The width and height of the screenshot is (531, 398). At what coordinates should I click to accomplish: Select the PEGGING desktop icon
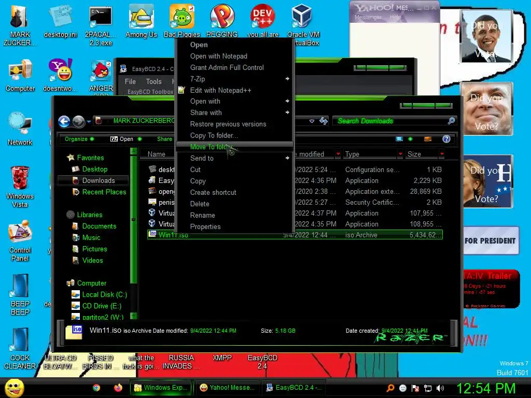(222, 20)
